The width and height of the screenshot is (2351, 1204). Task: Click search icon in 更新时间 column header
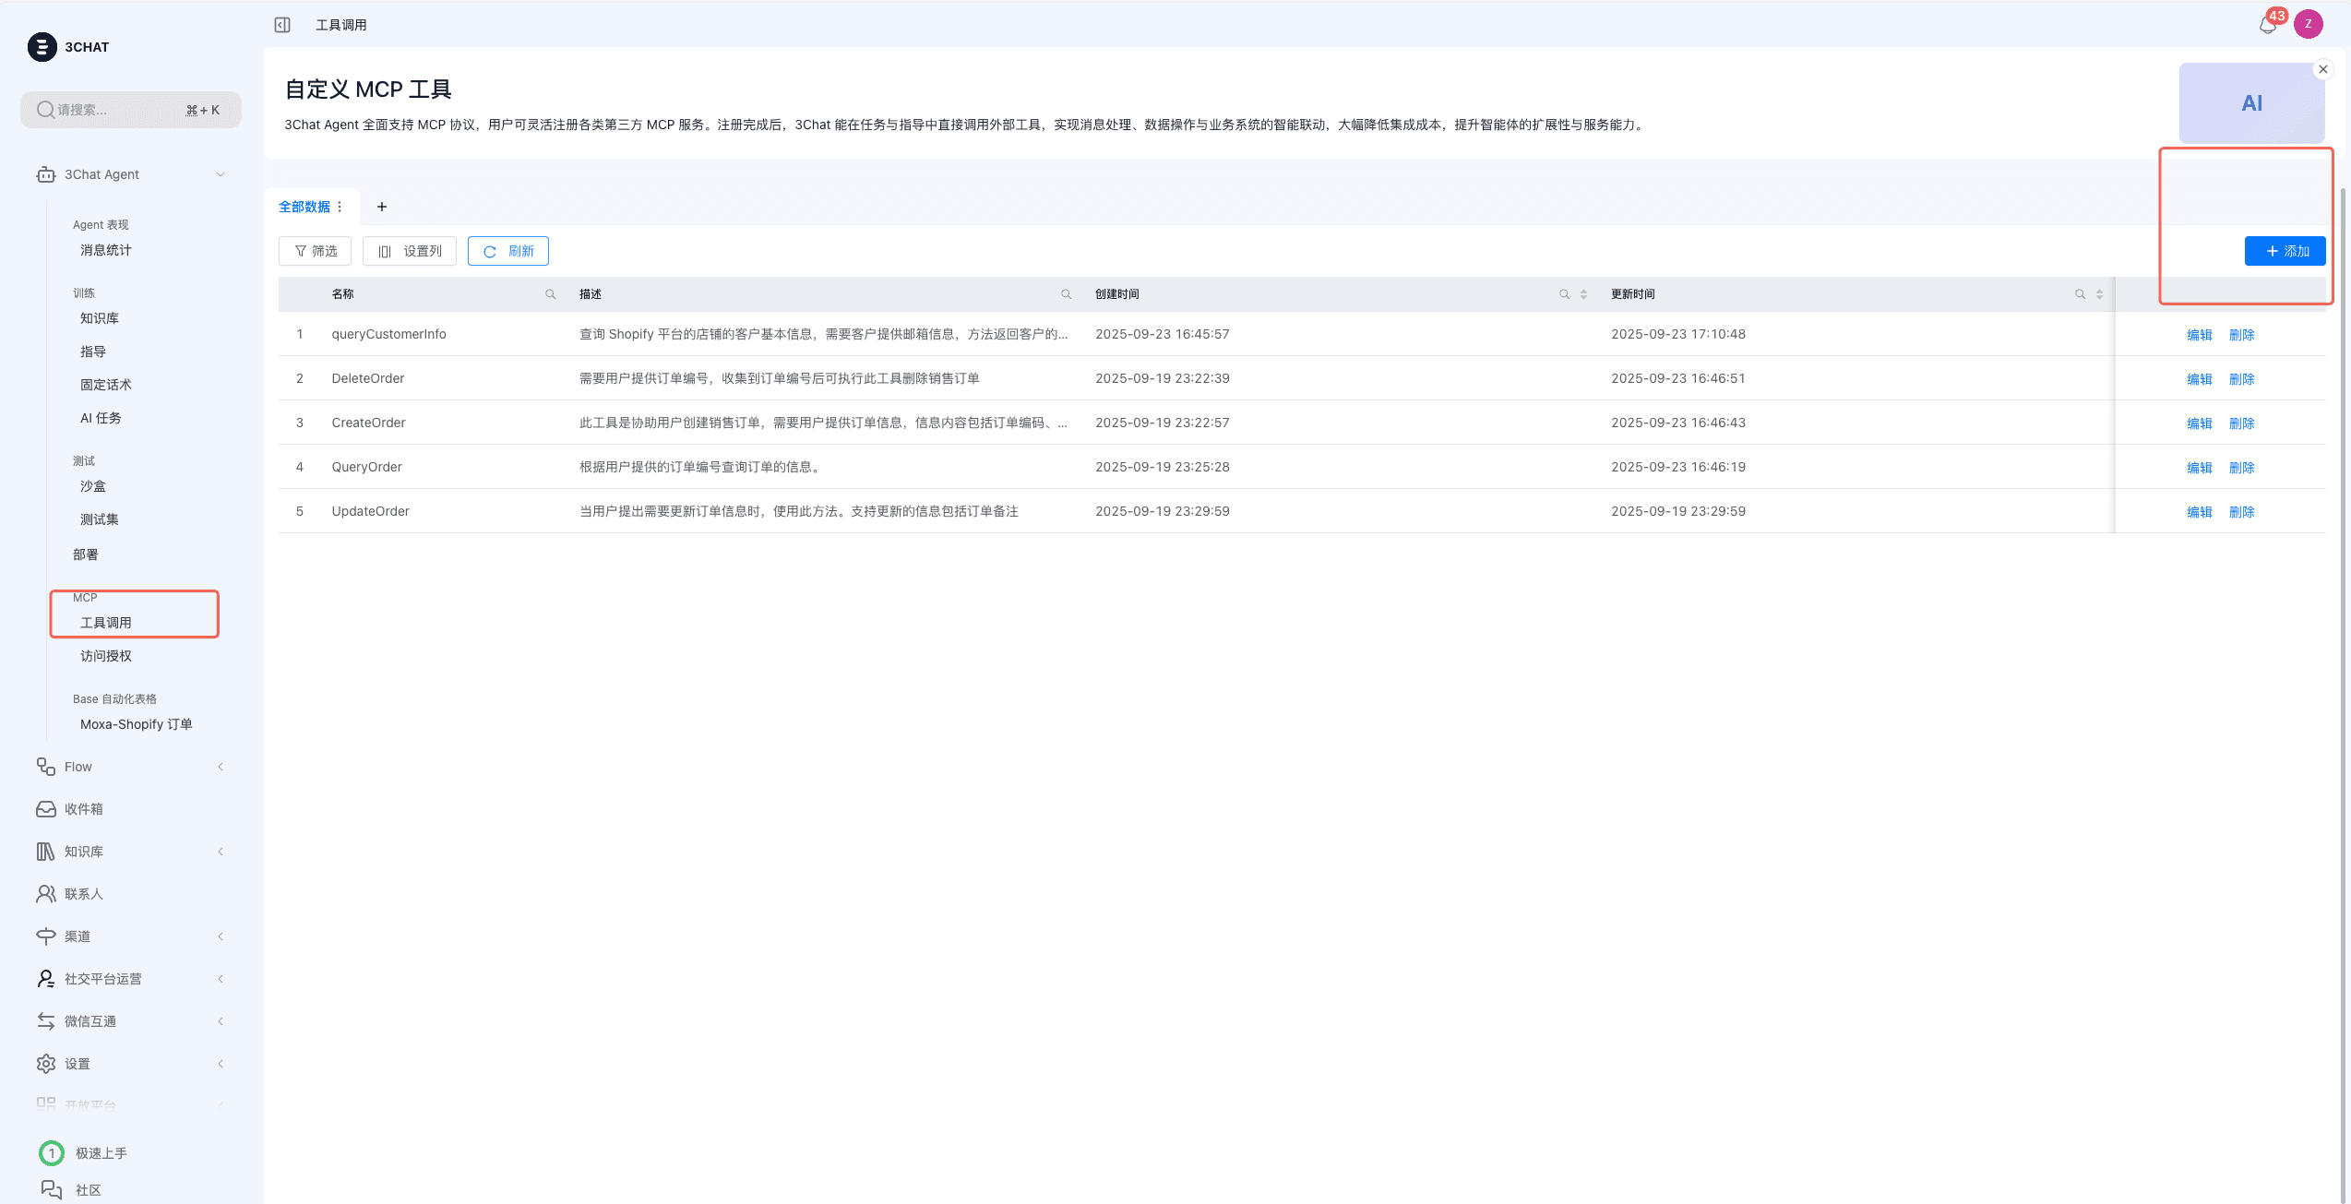click(2080, 294)
